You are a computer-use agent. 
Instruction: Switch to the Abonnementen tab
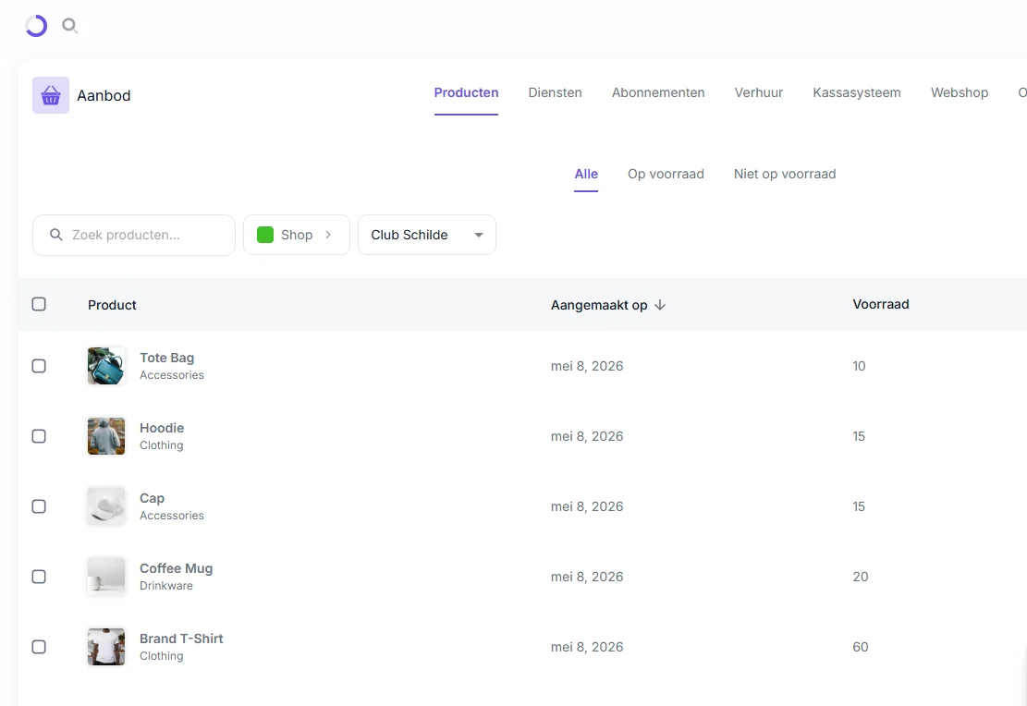point(657,92)
